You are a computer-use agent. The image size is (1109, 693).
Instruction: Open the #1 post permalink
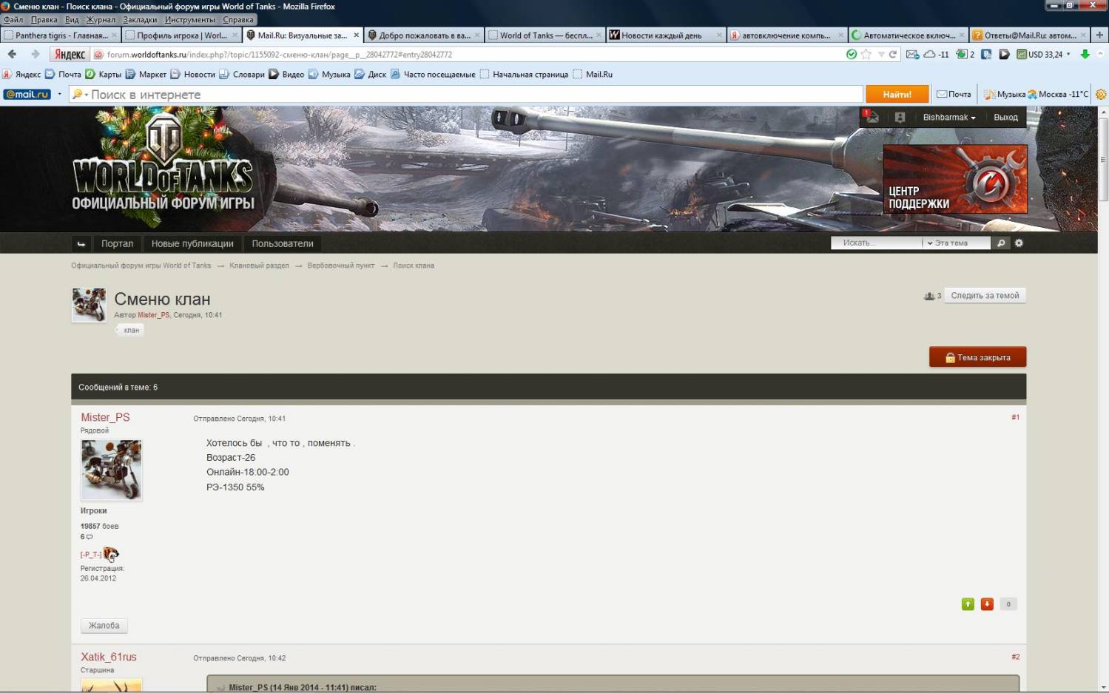pos(1015,417)
